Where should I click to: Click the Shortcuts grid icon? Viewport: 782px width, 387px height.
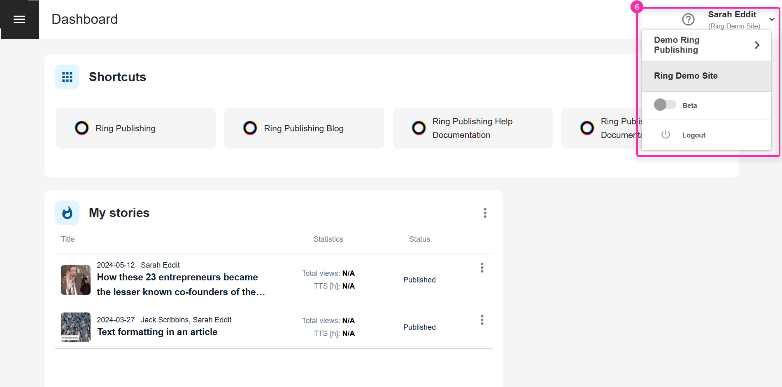pyautogui.click(x=67, y=77)
